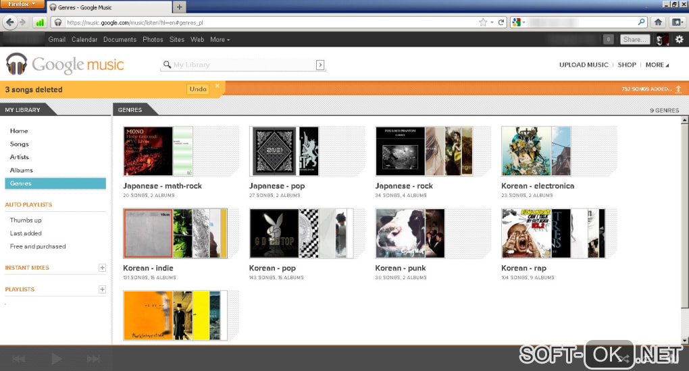Open the Firefox menu button
The width and height of the screenshot is (689, 371).
(22, 5)
